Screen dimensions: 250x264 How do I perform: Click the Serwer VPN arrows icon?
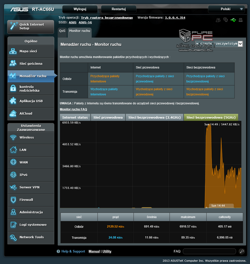(x=13, y=187)
